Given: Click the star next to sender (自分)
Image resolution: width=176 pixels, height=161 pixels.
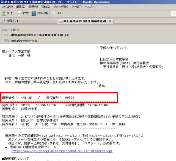Looking at the screenshot, I should tap(20, 30).
